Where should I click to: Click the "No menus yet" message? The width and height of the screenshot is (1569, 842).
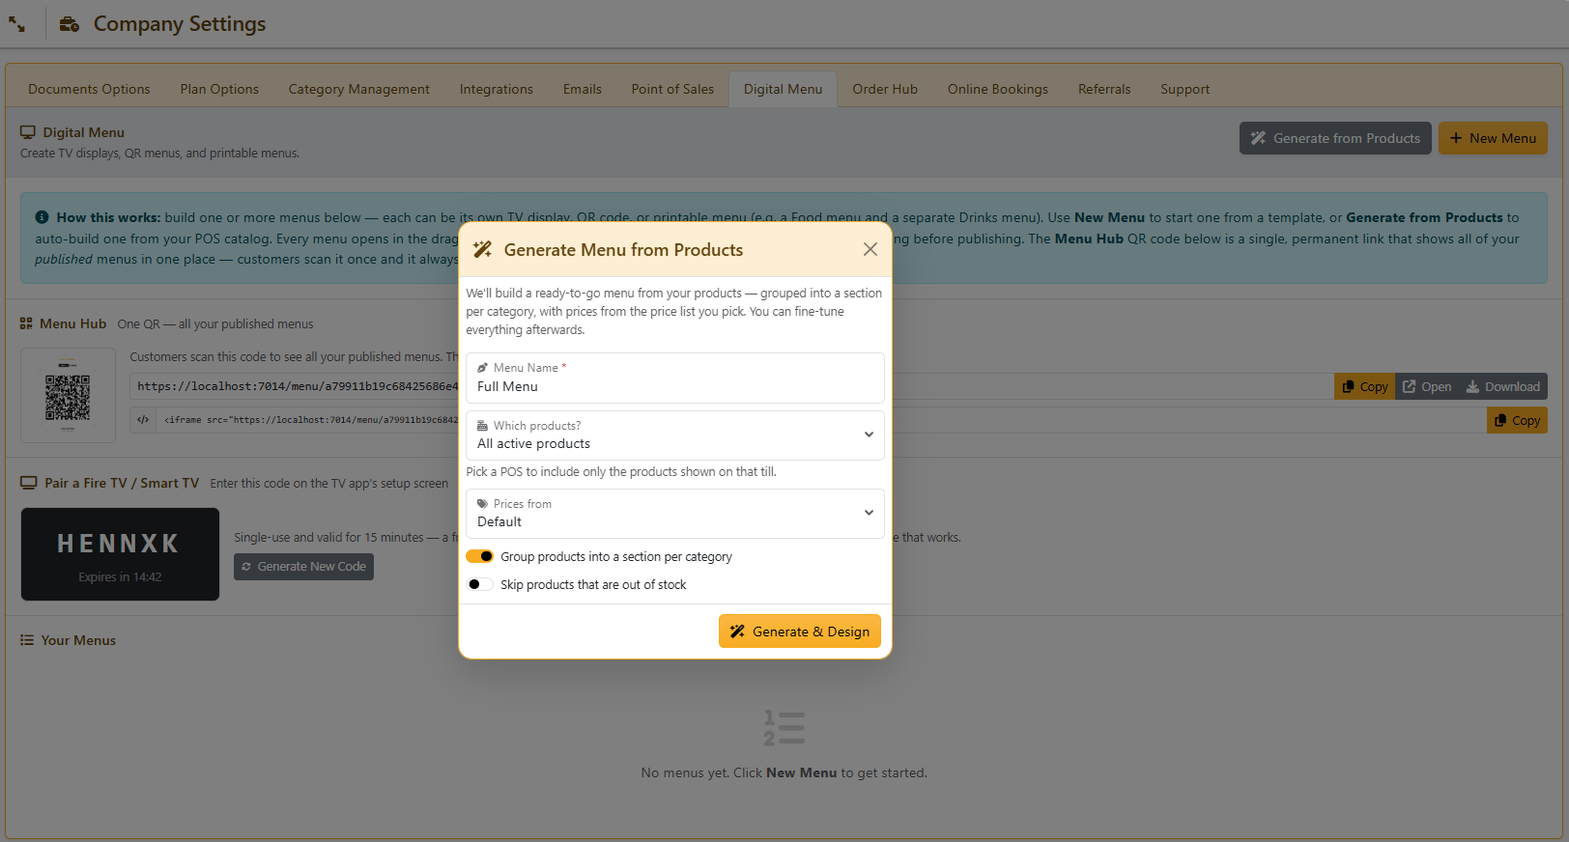tap(784, 772)
